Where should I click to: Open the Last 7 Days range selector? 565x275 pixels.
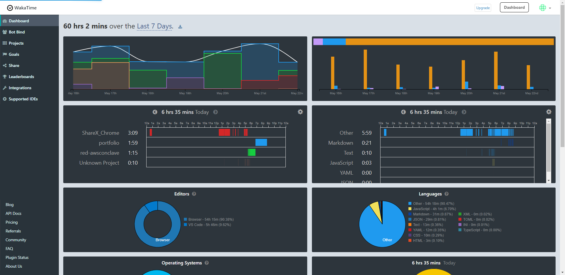pyautogui.click(x=155, y=26)
